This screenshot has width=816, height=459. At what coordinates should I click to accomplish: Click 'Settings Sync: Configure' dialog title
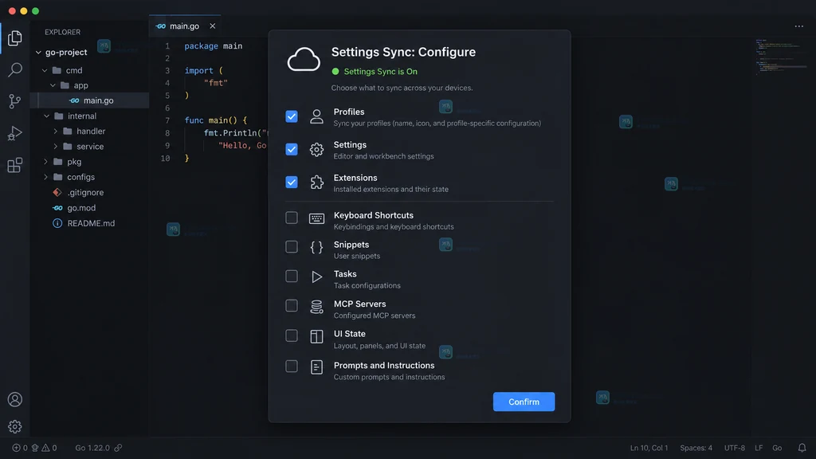point(403,52)
